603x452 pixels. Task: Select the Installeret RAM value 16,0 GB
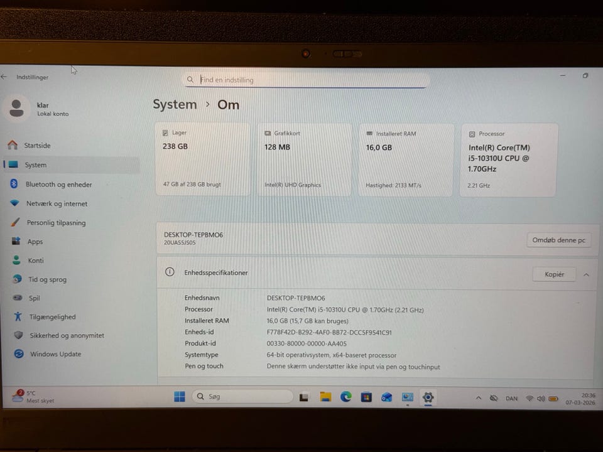307,321
